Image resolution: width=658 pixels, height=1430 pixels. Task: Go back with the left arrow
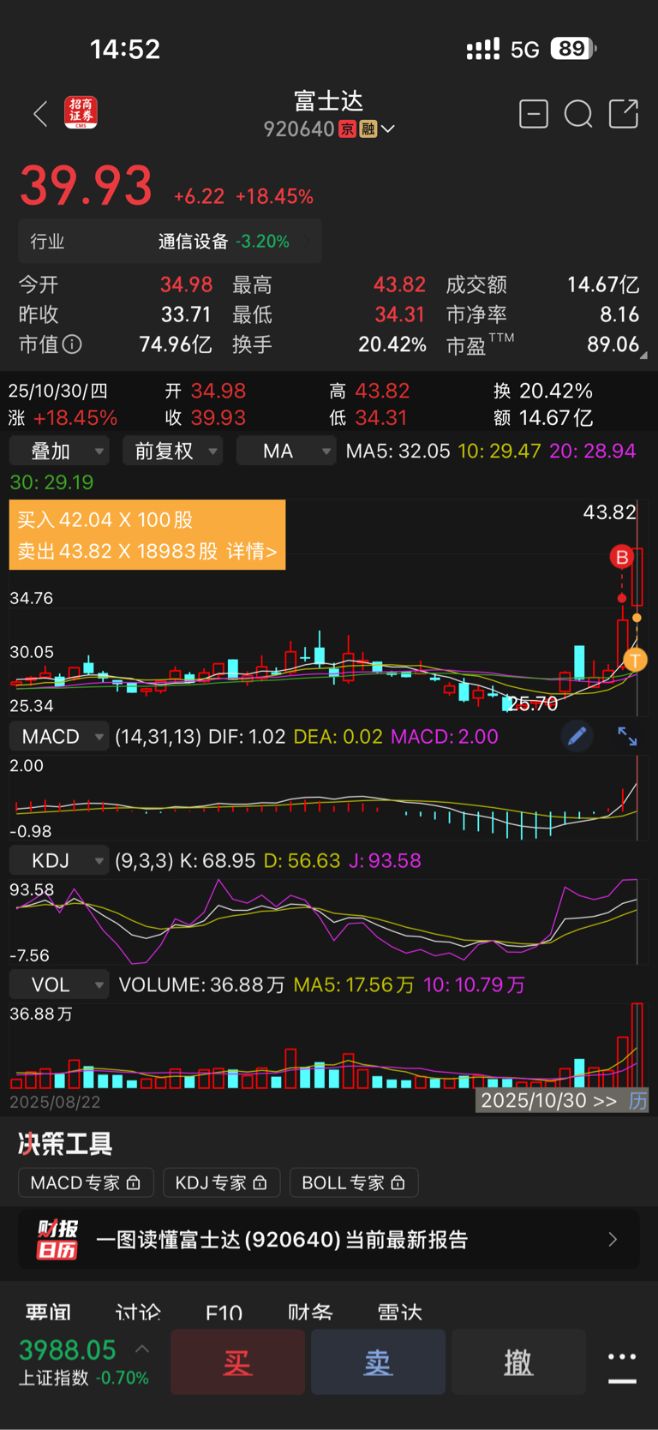point(40,113)
